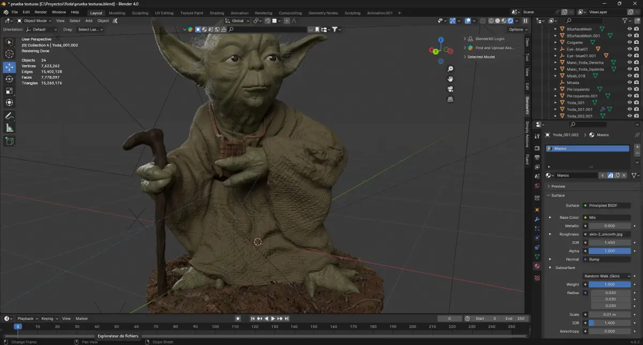
Task: Switch to wireframe viewport shading
Action: [490, 21]
